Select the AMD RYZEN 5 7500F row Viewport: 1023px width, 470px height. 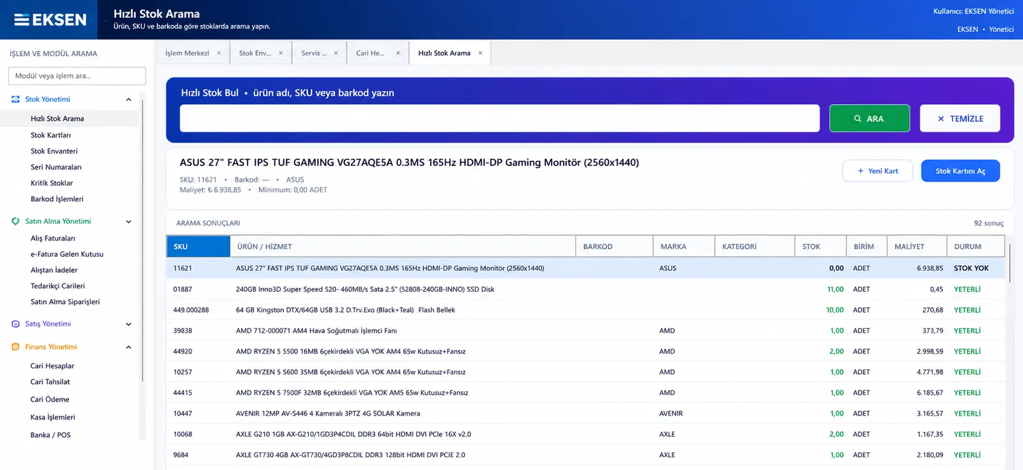click(586, 393)
